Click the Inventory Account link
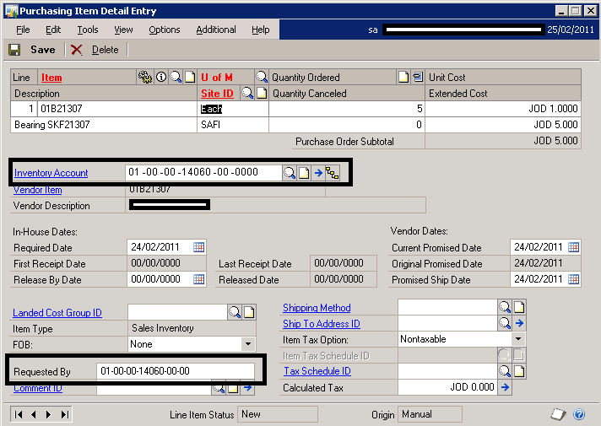This screenshot has height=426, width=601. 51,173
